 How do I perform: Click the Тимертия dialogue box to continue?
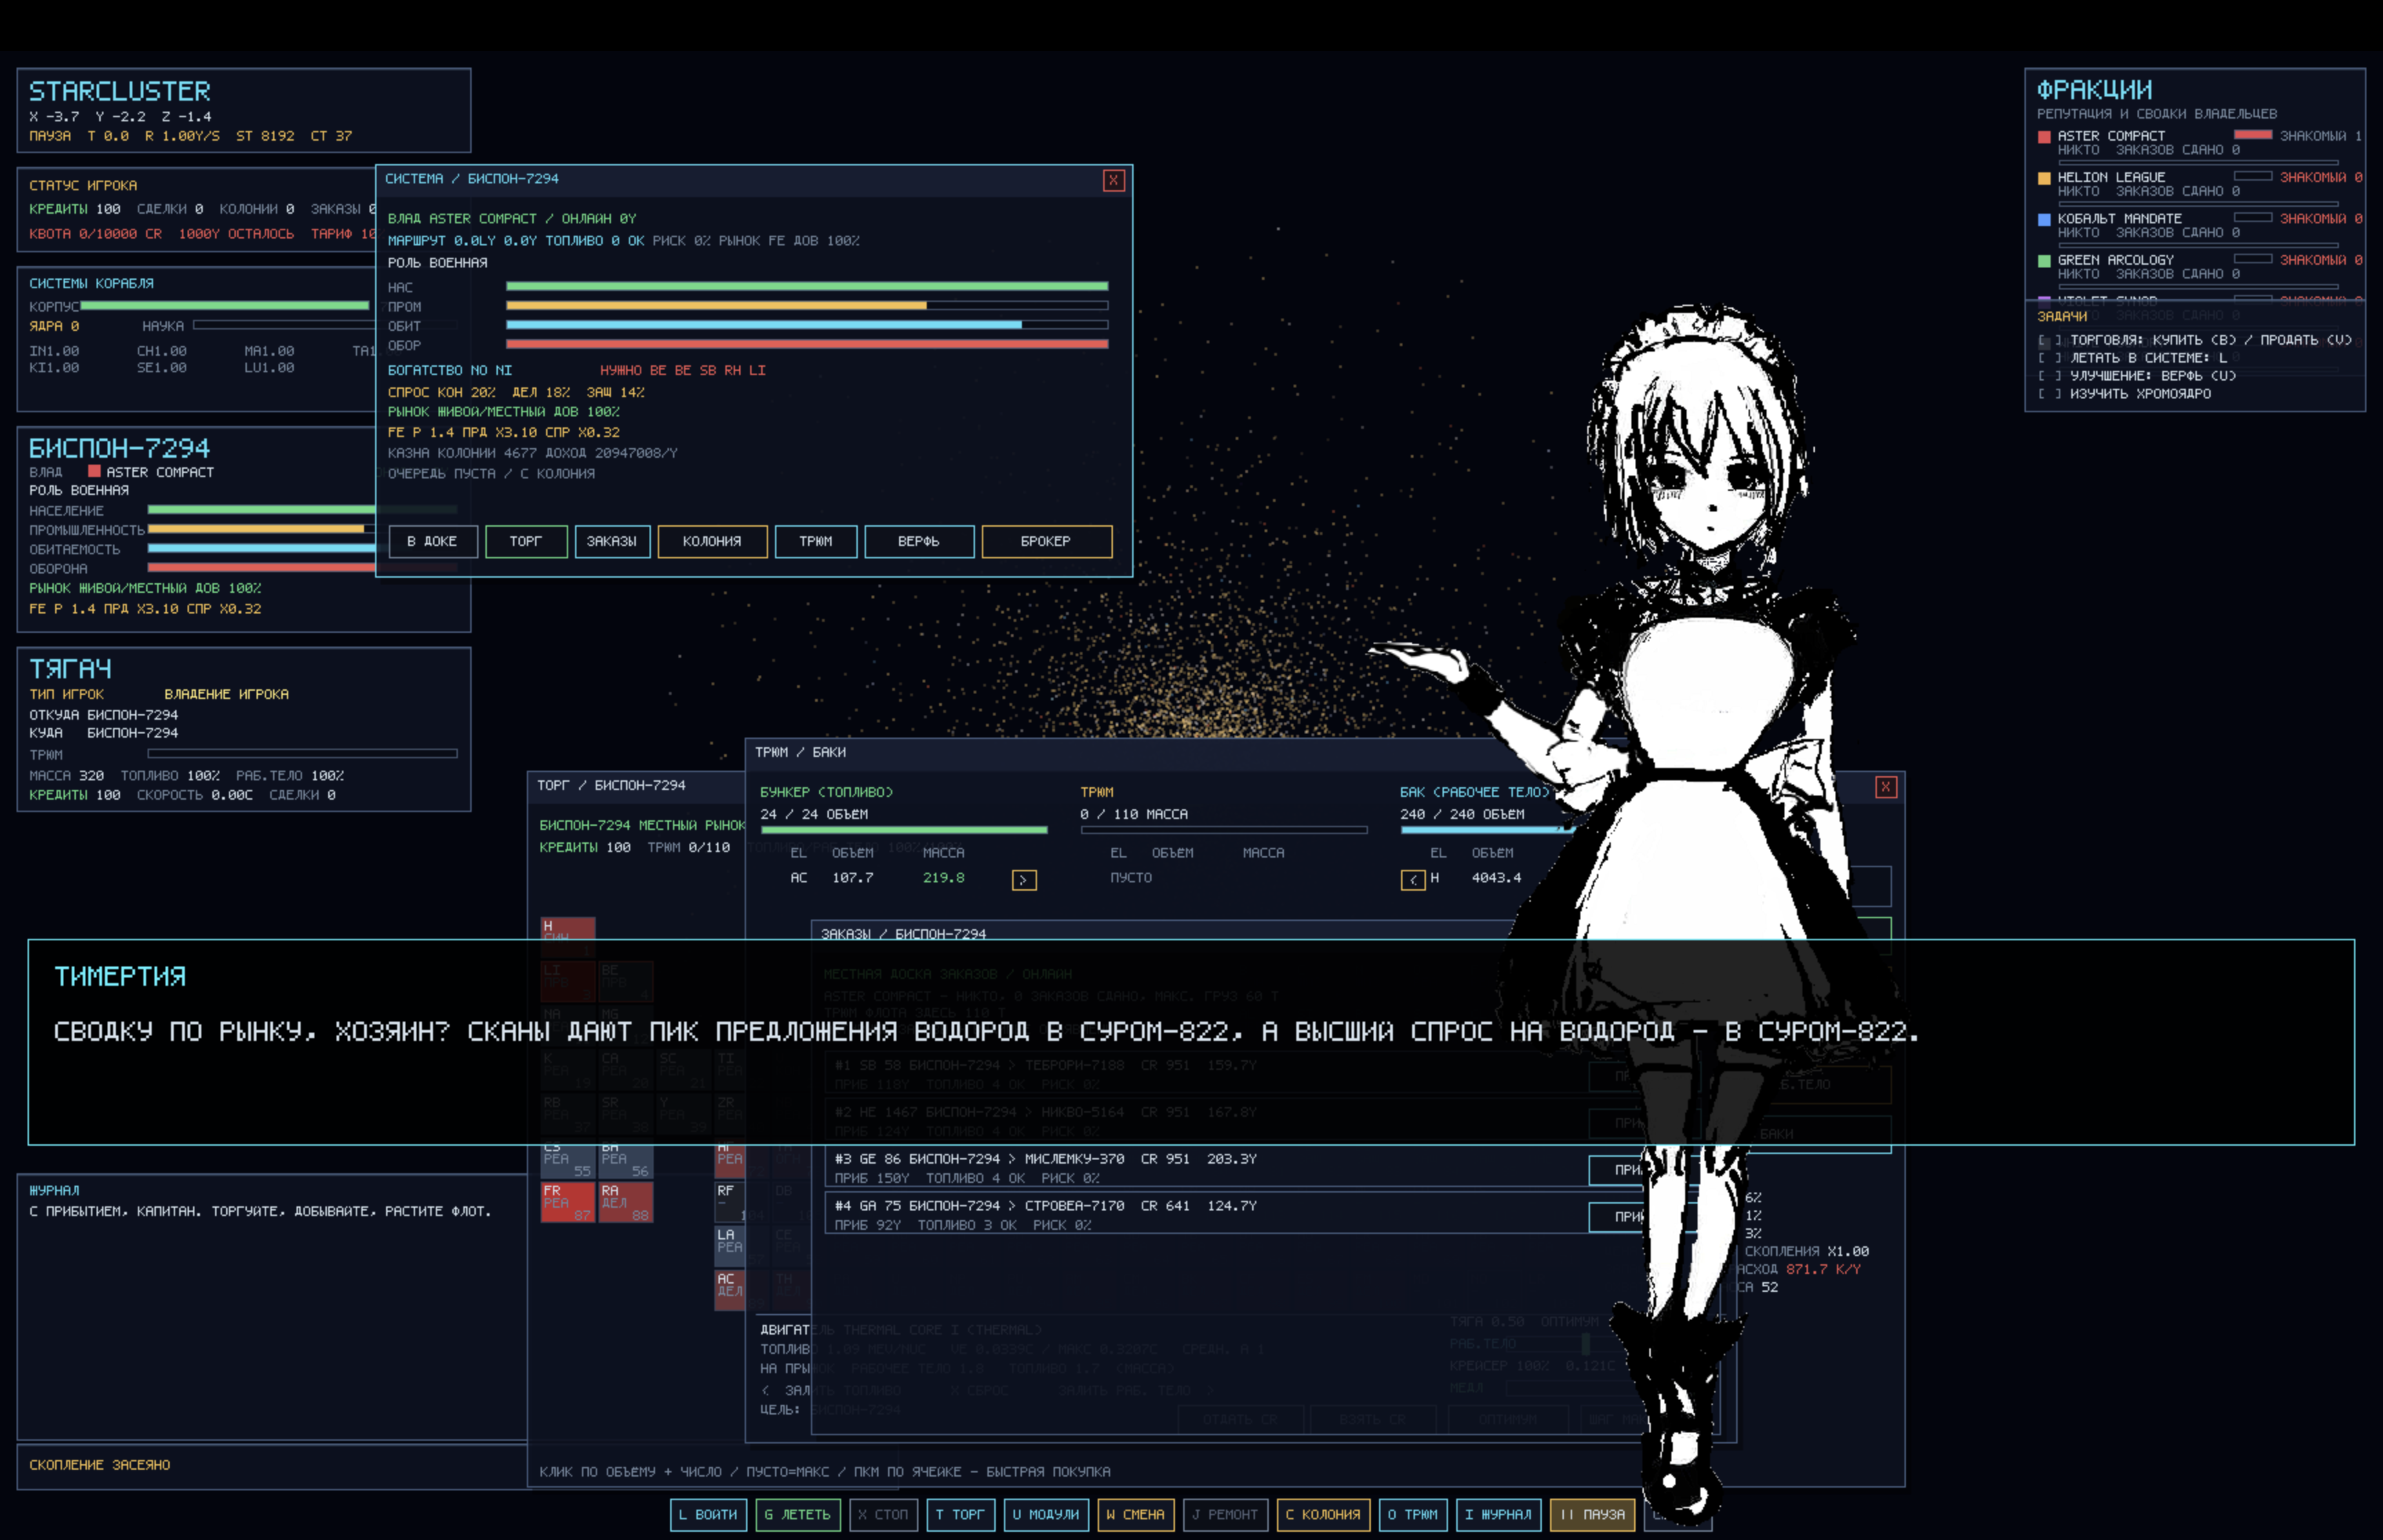tap(1191, 1042)
